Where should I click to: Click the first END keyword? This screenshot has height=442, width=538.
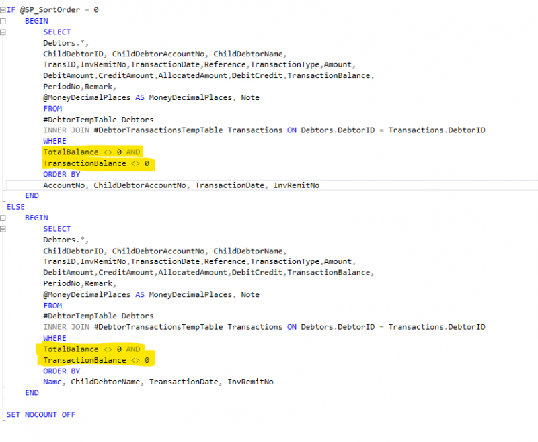(x=32, y=195)
